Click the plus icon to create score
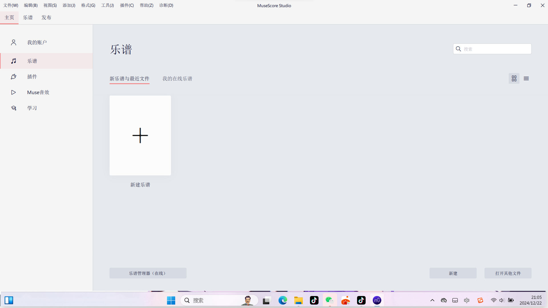The image size is (548, 308). pos(140,135)
